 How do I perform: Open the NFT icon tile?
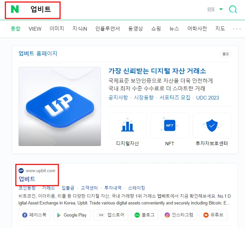[170, 125]
